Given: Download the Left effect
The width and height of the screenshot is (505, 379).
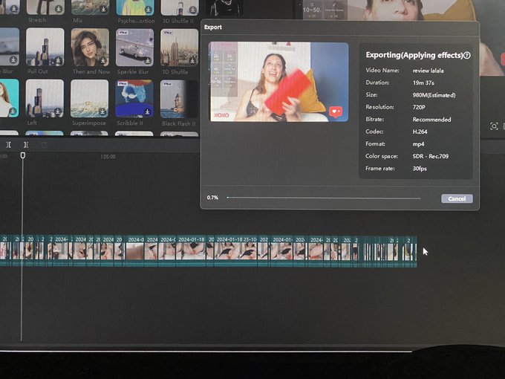Looking at the screenshot, I should pyautogui.click(x=58, y=111).
